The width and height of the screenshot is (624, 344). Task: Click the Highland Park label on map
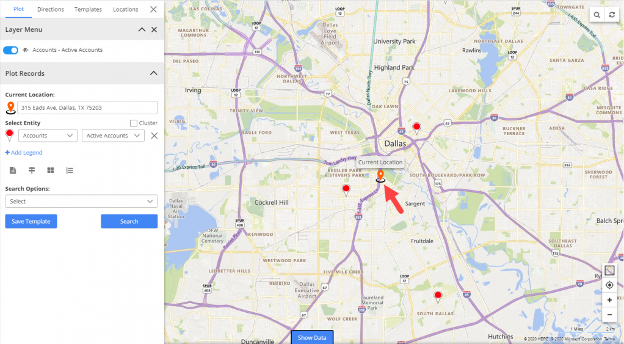(394, 68)
